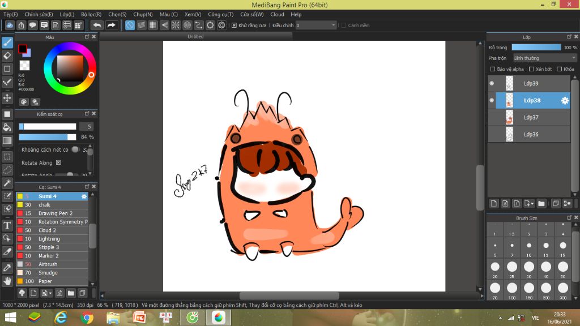Open the Công cụ(T) menu
The height and width of the screenshot is (326, 580).
(x=220, y=14)
